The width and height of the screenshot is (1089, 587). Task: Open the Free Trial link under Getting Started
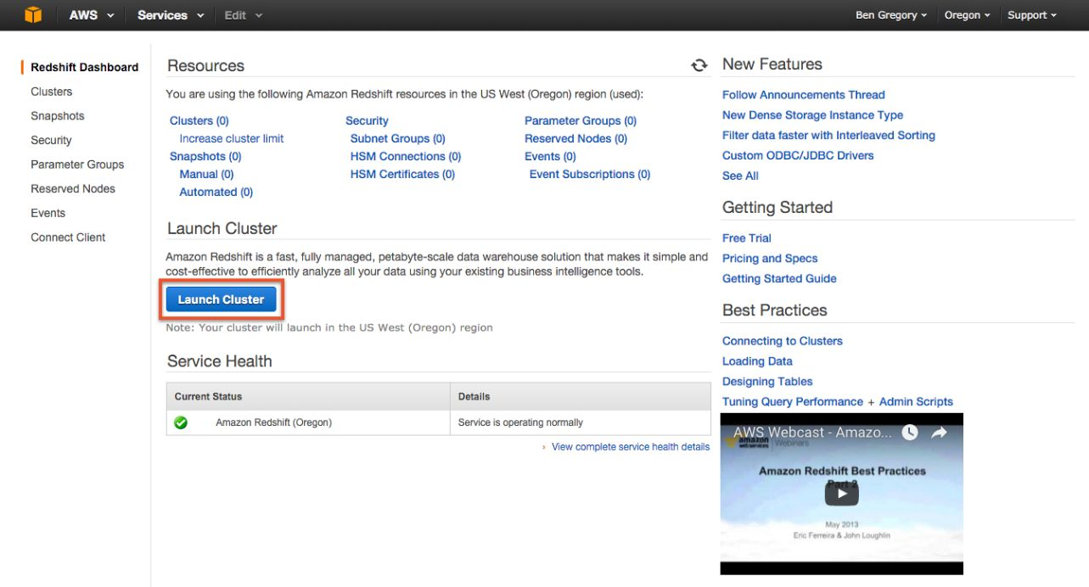(x=747, y=238)
